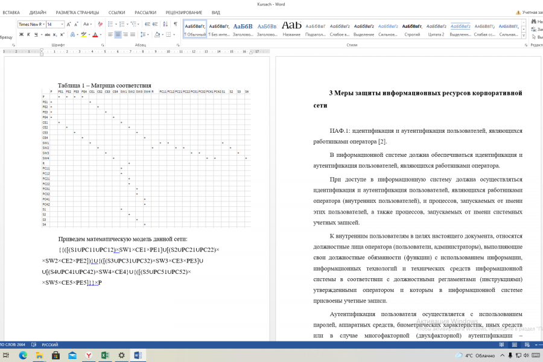Open Yandex Browser from the taskbar
The width and height of the screenshot is (543, 362).
pos(89,355)
